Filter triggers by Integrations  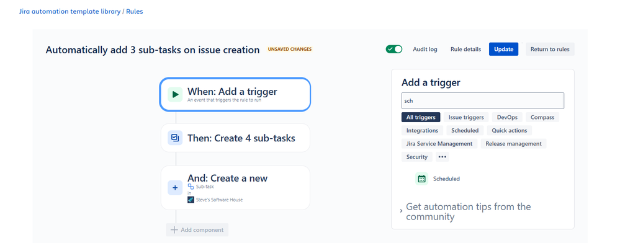[422, 130]
